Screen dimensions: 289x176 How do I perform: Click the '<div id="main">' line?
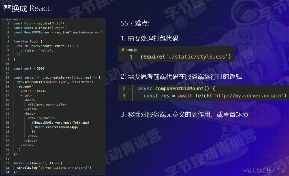(42, 118)
